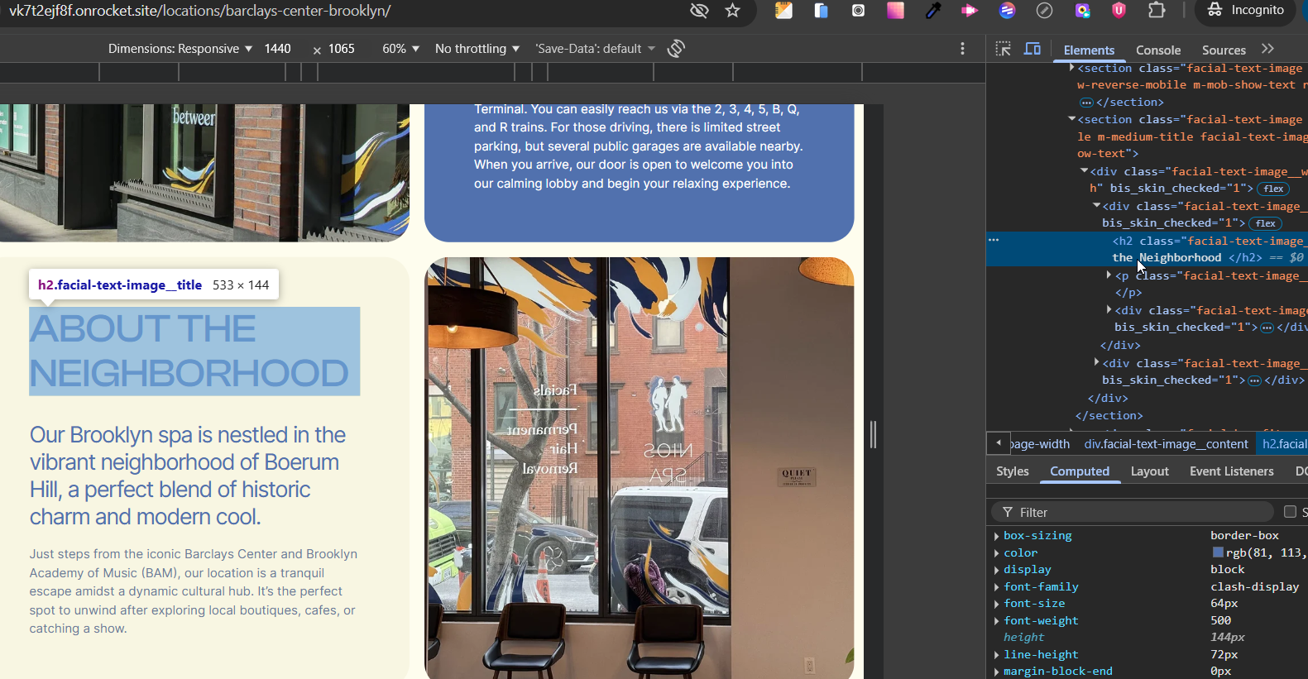Bookmark this page with the star icon
Viewport: 1308px width, 679px height.
tap(732, 10)
